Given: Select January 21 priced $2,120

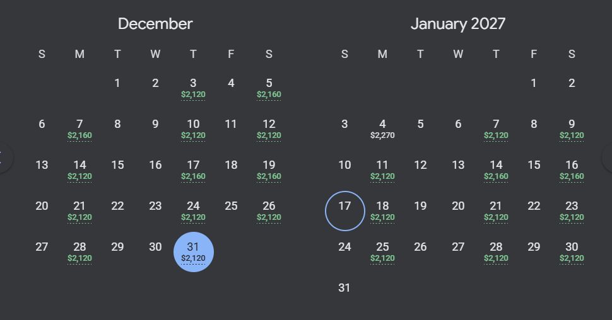Looking at the screenshot, I should 496,211.
